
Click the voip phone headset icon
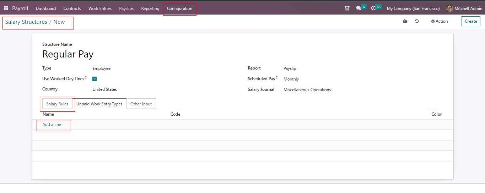click(x=347, y=8)
